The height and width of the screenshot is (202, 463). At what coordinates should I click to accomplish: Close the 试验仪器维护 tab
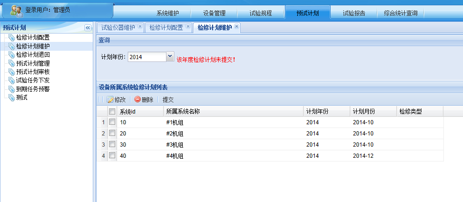(140, 27)
